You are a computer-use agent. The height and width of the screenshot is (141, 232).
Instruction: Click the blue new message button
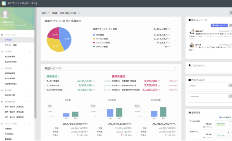219,25
